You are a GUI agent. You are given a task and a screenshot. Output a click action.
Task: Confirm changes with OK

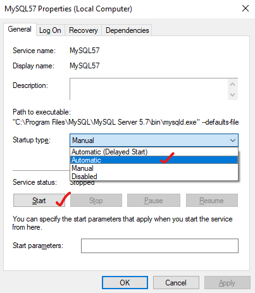(125, 283)
